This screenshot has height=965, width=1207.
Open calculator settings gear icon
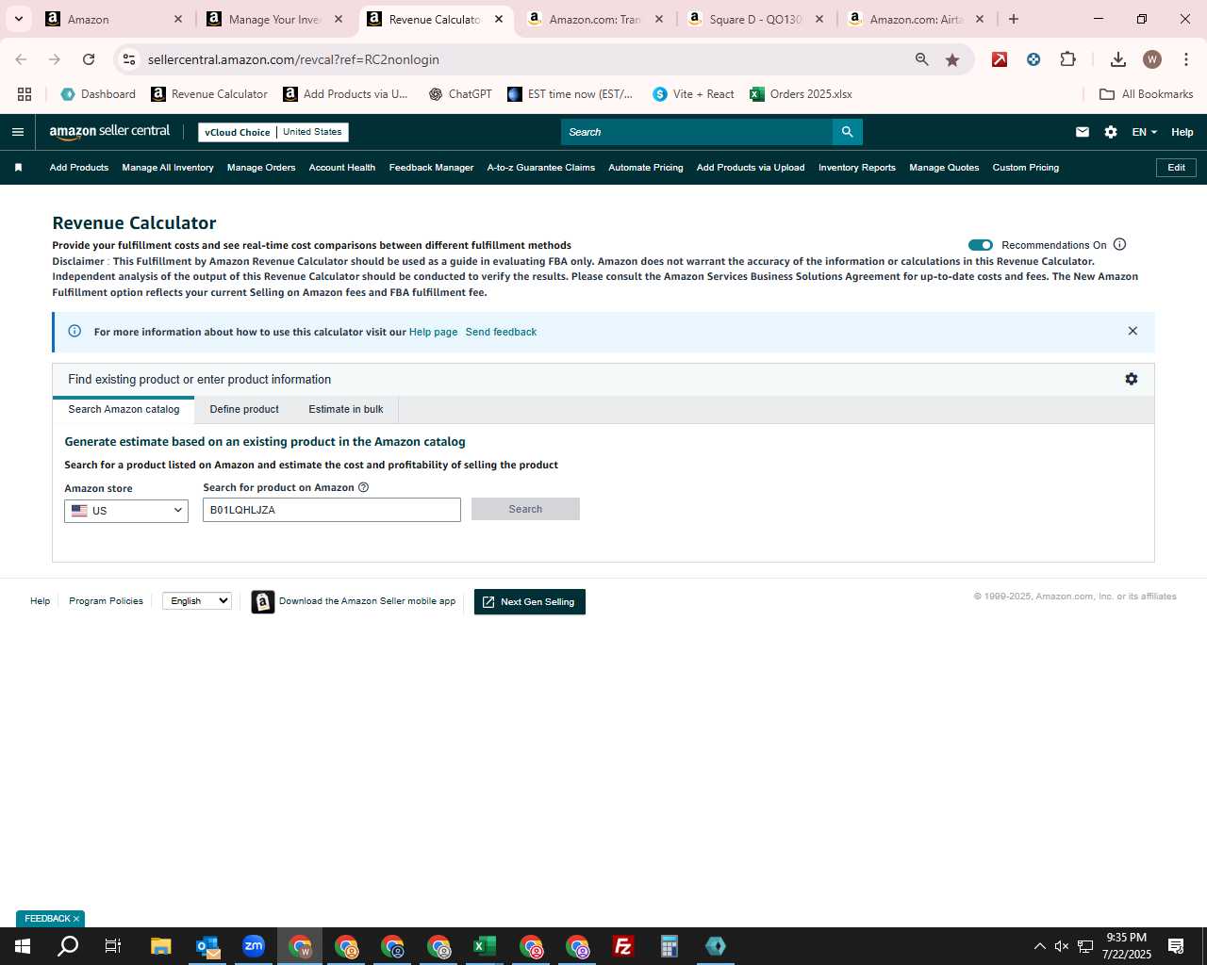click(x=1132, y=379)
